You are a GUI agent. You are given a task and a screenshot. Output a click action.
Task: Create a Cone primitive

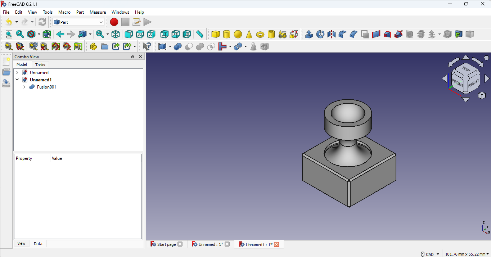click(249, 34)
